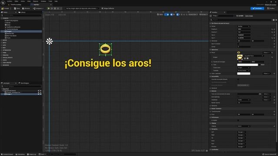Open the Fill Screen dropdown

click(203, 14)
